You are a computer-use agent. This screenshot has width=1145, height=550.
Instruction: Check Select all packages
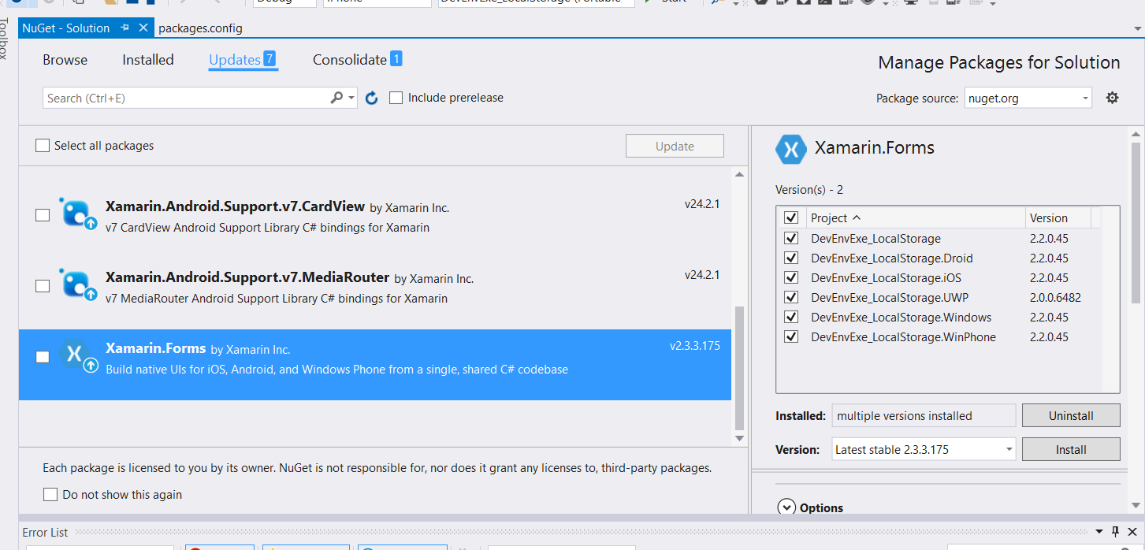click(43, 146)
